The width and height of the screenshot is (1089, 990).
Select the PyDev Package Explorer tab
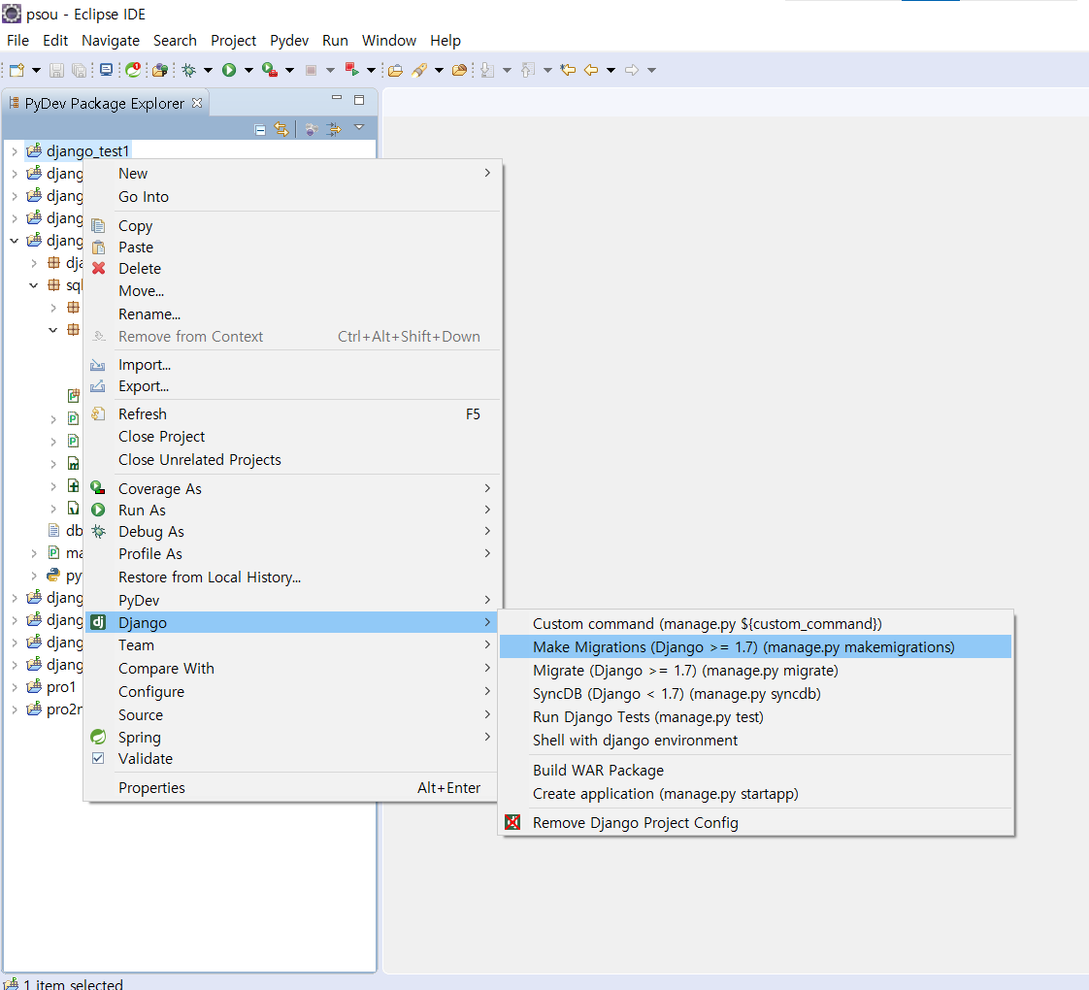[105, 104]
